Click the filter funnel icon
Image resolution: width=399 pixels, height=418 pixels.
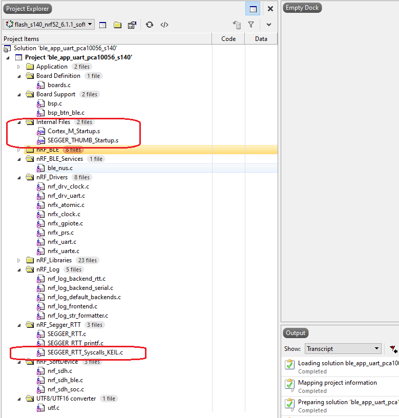pyautogui.click(x=251, y=25)
